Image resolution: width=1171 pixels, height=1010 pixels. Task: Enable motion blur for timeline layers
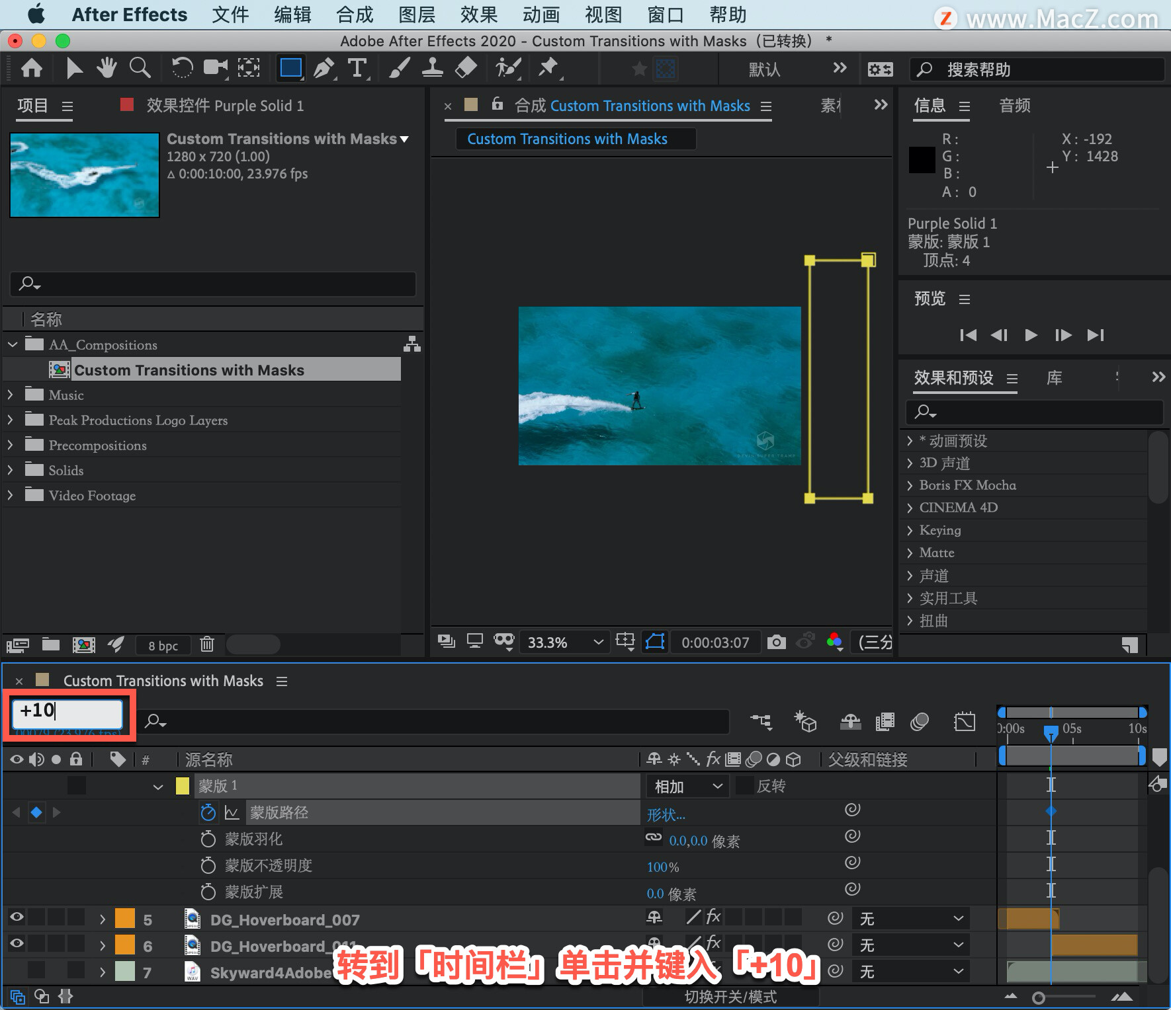(x=920, y=722)
